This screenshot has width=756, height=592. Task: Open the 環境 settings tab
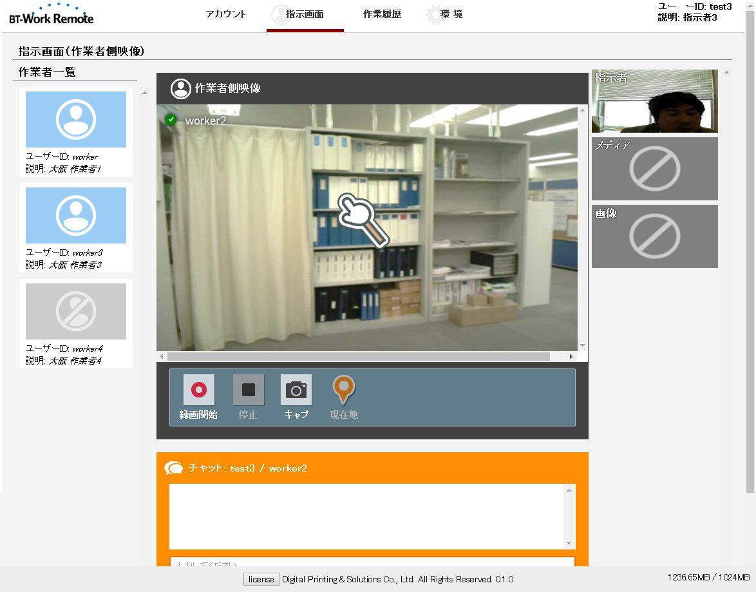tap(445, 14)
